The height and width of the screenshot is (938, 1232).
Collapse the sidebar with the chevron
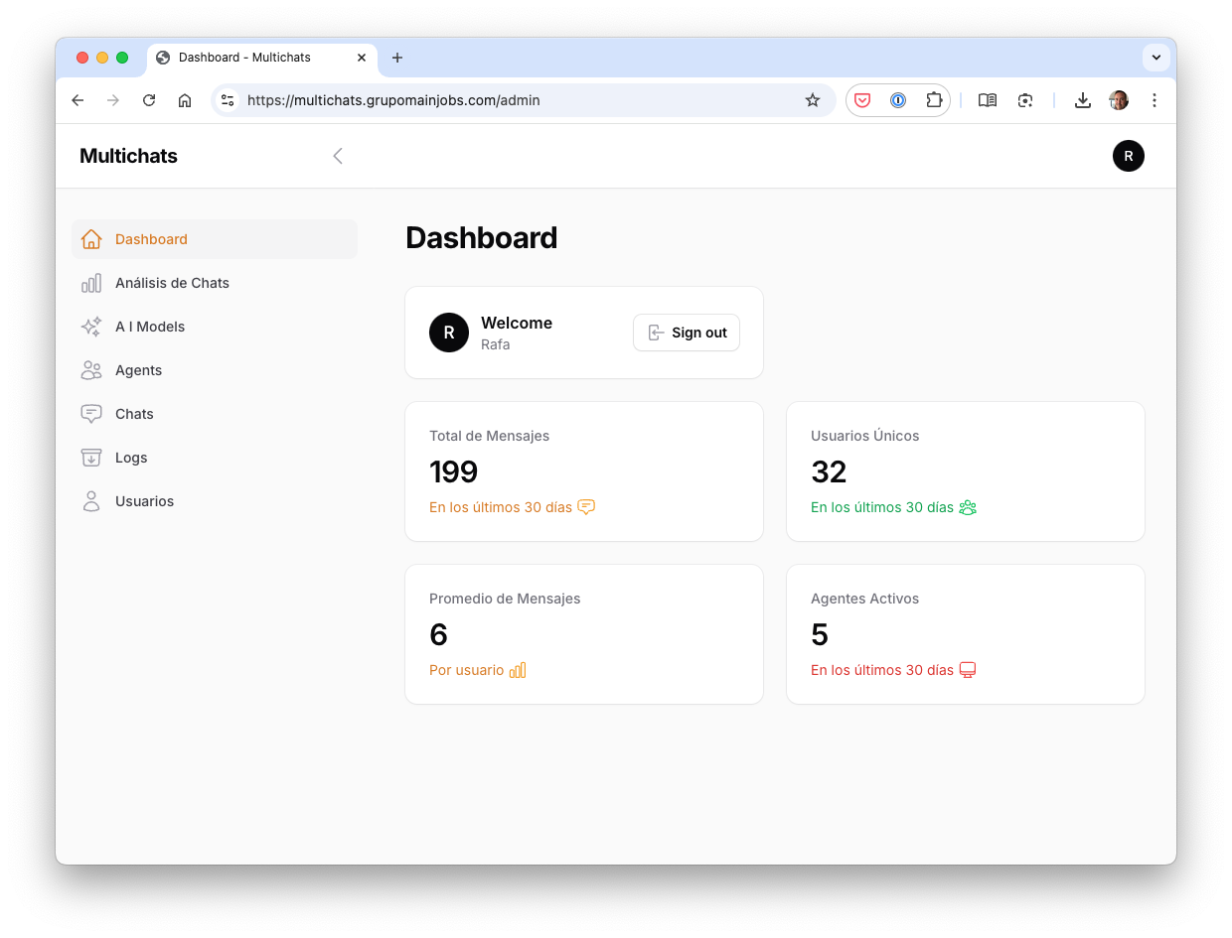click(x=338, y=156)
